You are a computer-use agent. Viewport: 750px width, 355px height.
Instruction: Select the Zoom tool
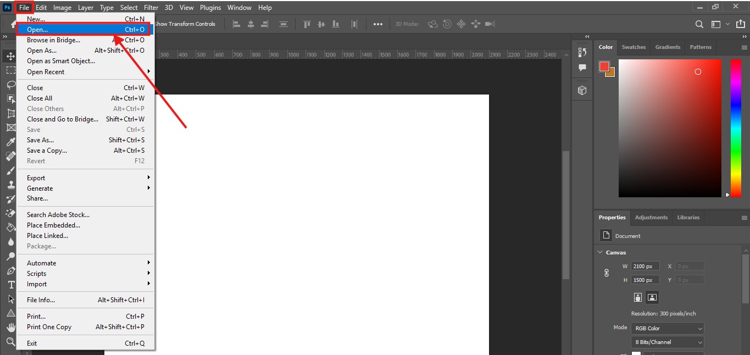coord(10,342)
